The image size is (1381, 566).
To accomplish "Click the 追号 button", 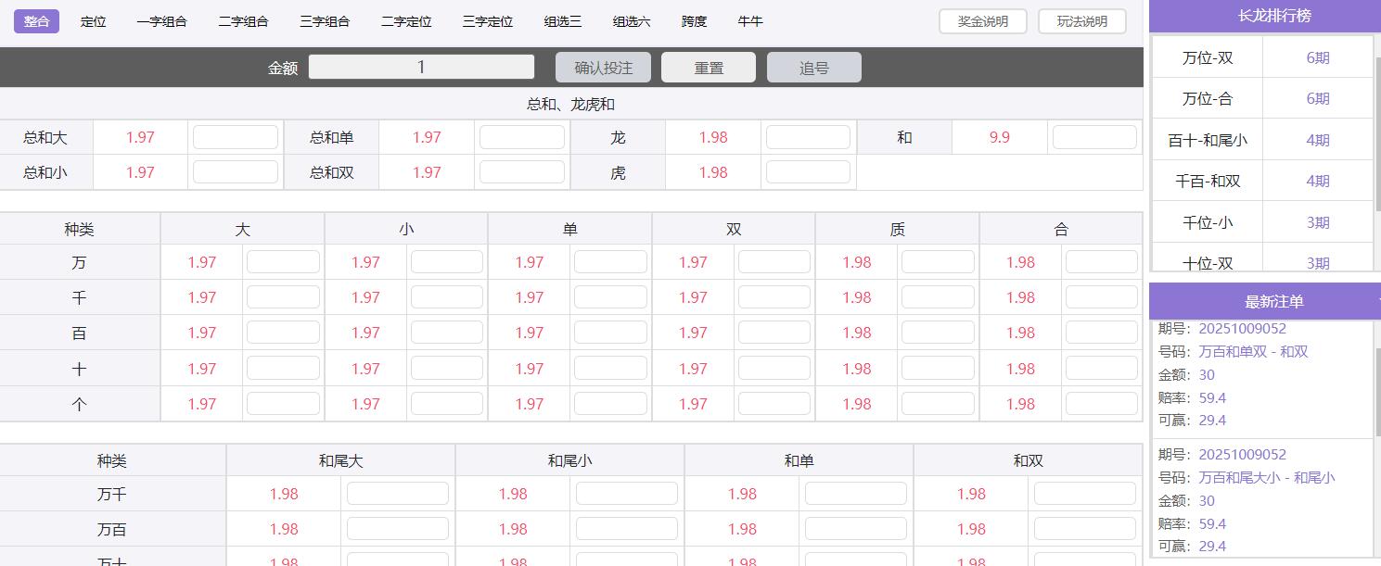I will click(813, 66).
